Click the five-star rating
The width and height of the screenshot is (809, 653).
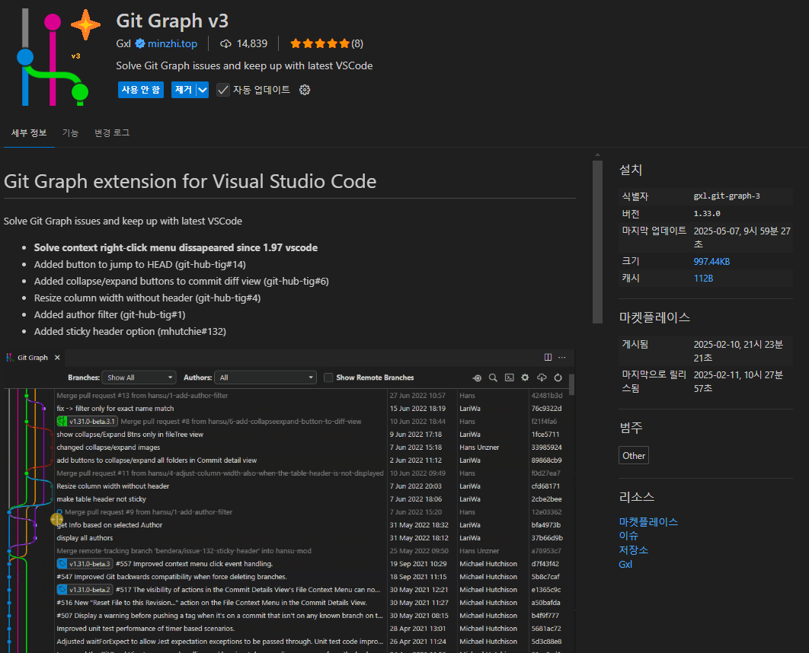(320, 44)
